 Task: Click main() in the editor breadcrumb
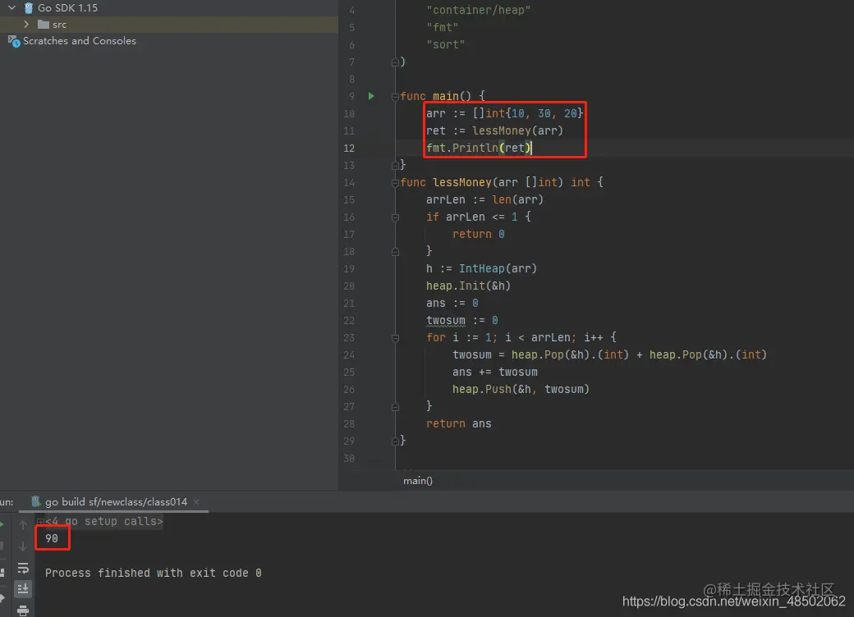(x=418, y=481)
